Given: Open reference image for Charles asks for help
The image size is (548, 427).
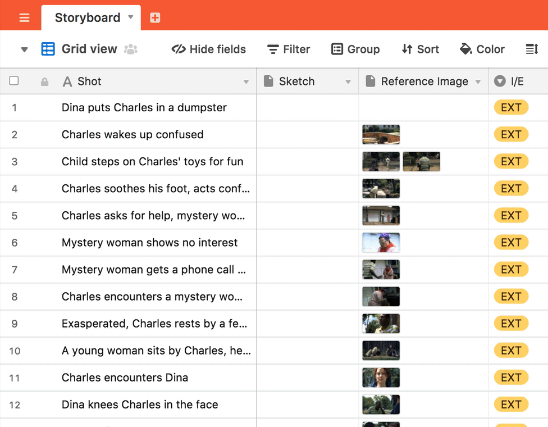Looking at the screenshot, I should coord(381,215).
